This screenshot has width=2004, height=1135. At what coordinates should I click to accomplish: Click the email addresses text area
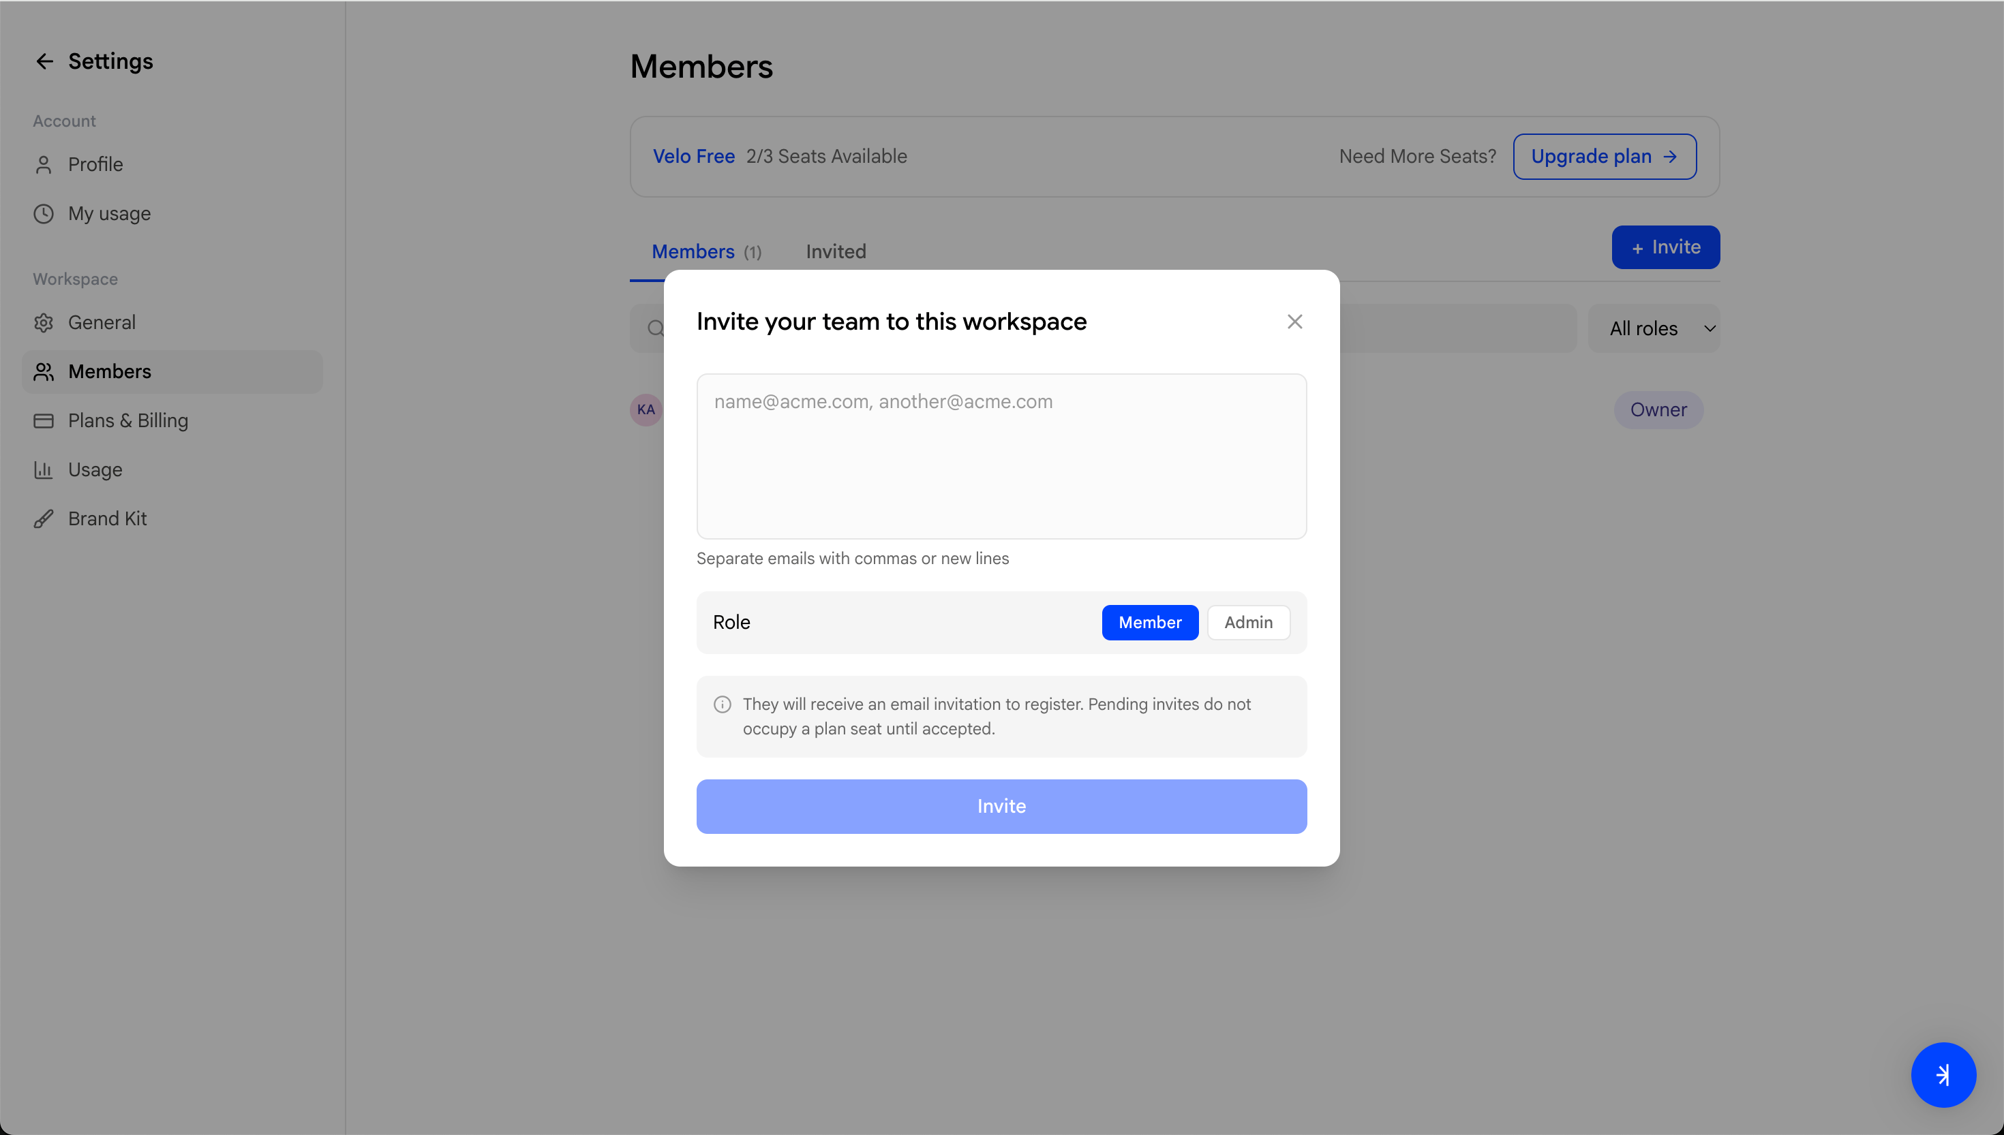click(1001, 456)
